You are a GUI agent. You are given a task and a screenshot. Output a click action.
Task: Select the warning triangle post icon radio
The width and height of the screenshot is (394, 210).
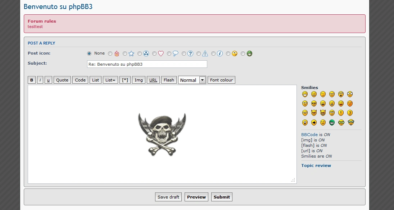click(199, 53)
